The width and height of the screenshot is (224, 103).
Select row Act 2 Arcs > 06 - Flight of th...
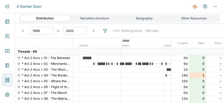tap(46, 87)
